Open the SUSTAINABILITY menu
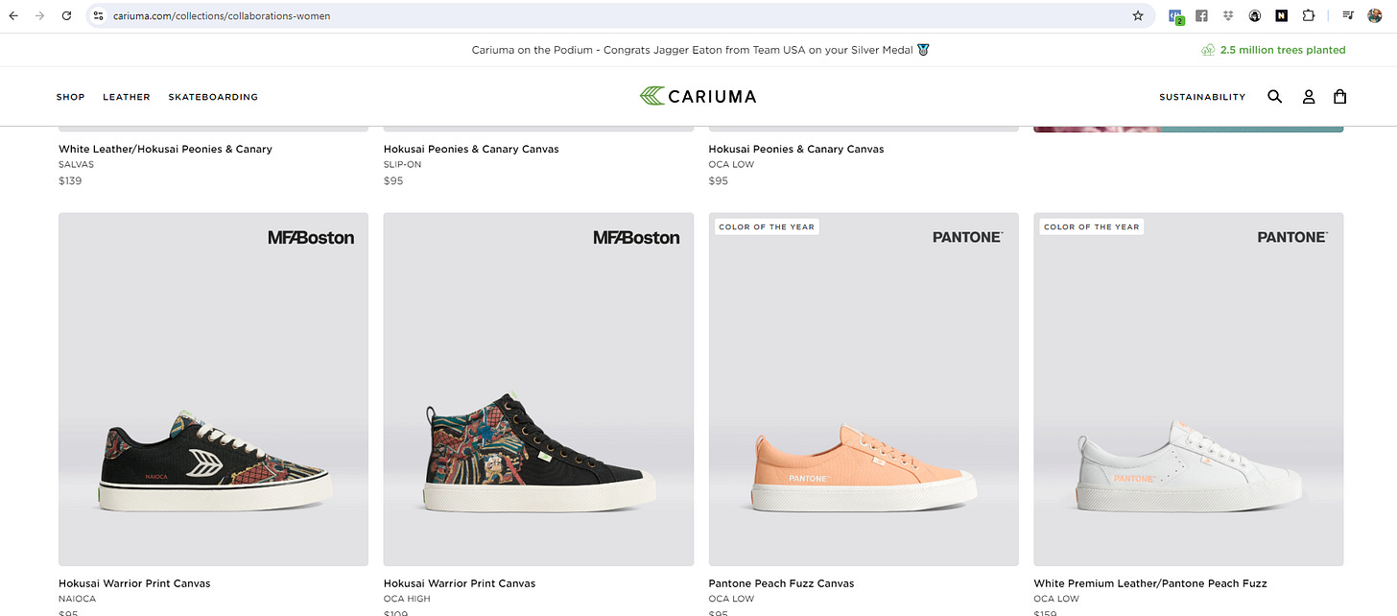The image size is (1397, 616). (x=1202, y=97)
